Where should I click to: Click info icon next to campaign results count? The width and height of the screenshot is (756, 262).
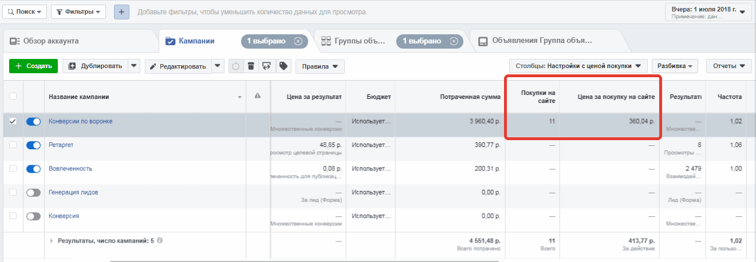[x=160, y=241]
